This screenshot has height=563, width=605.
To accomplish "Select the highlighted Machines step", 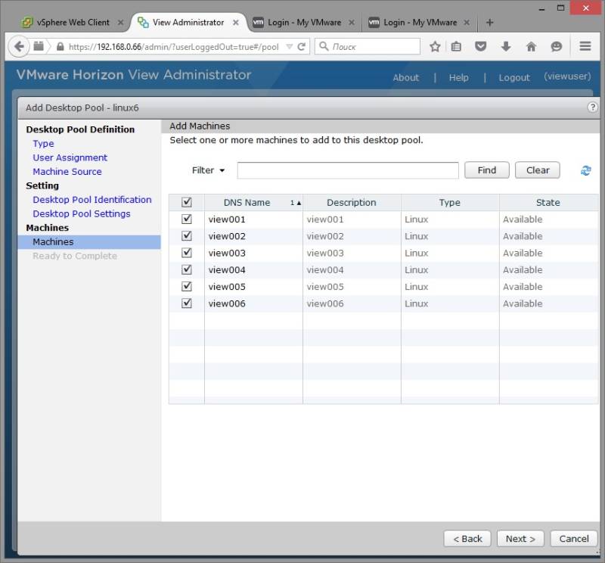I will pos(89,241).
